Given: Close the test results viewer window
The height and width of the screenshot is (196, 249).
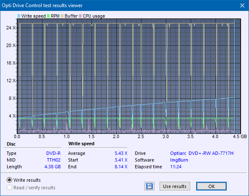Looking at the screenshot, I should 242,5.
